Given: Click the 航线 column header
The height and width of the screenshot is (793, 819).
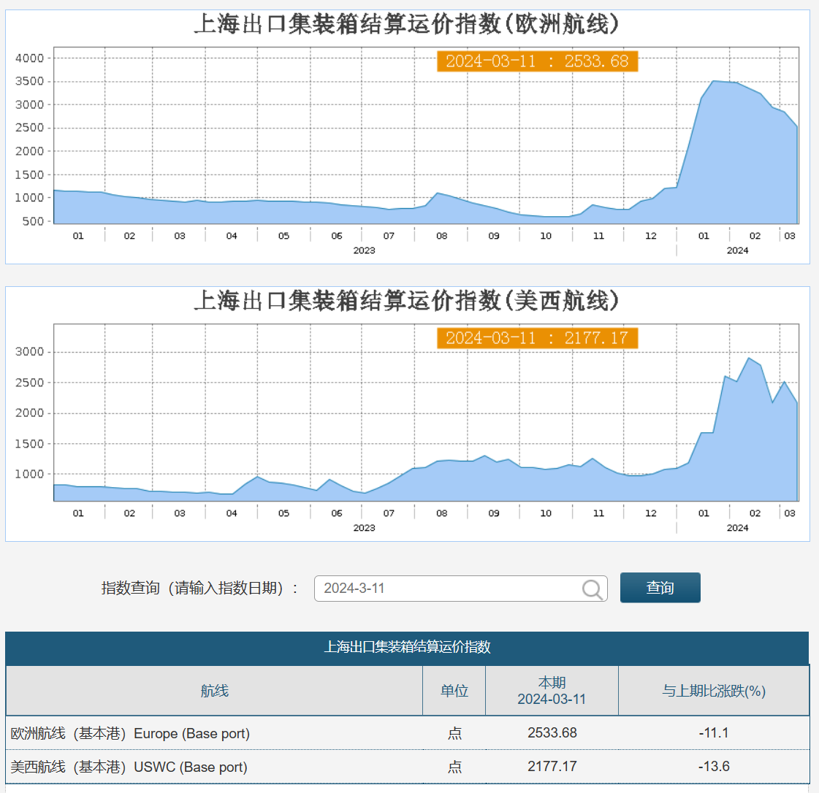Looking at the screenshot, I should [214, 691].
